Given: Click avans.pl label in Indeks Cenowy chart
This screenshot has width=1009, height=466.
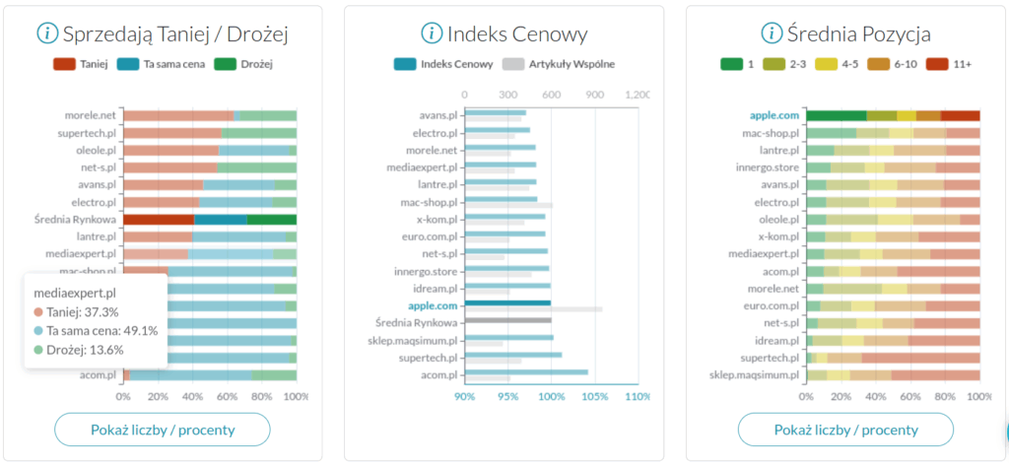Looking at the screenshot, I should click(x=438, y=116).
